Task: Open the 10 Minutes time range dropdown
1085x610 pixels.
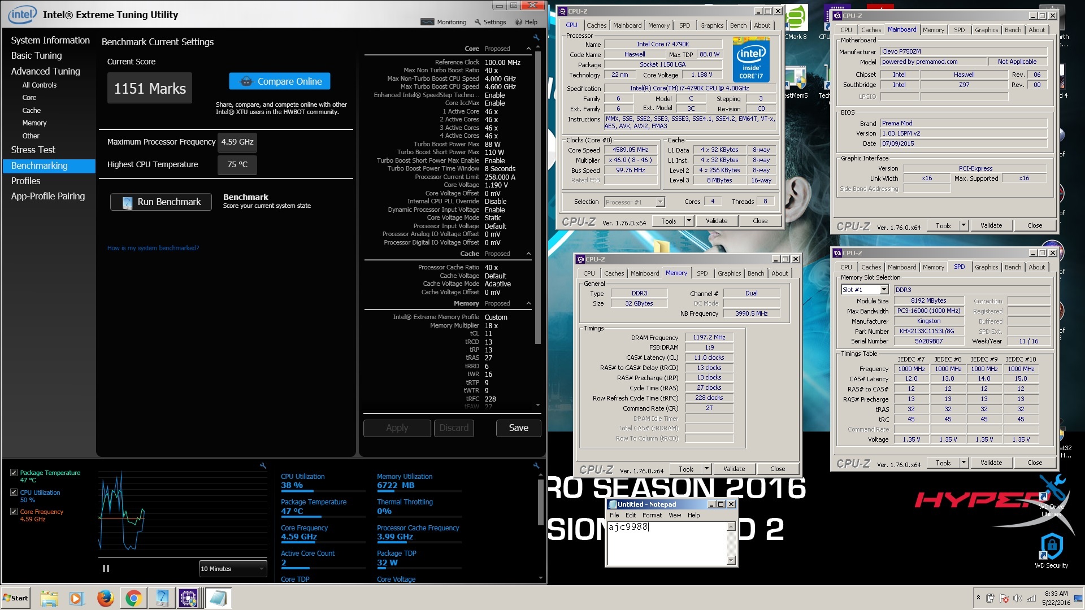Action: [x=233, y=569]
